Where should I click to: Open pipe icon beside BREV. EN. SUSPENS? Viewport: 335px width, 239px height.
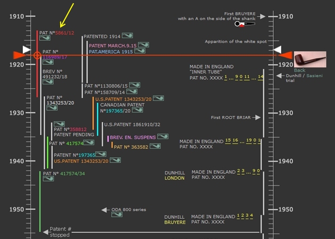[162, 137]
